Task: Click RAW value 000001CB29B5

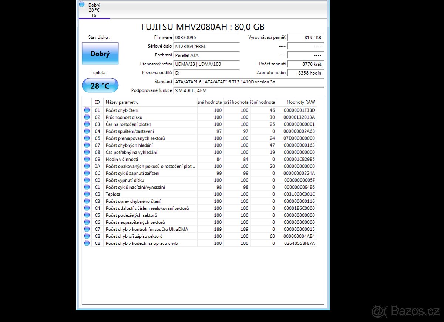Action: pyautogui.click(x=299, y=160)
